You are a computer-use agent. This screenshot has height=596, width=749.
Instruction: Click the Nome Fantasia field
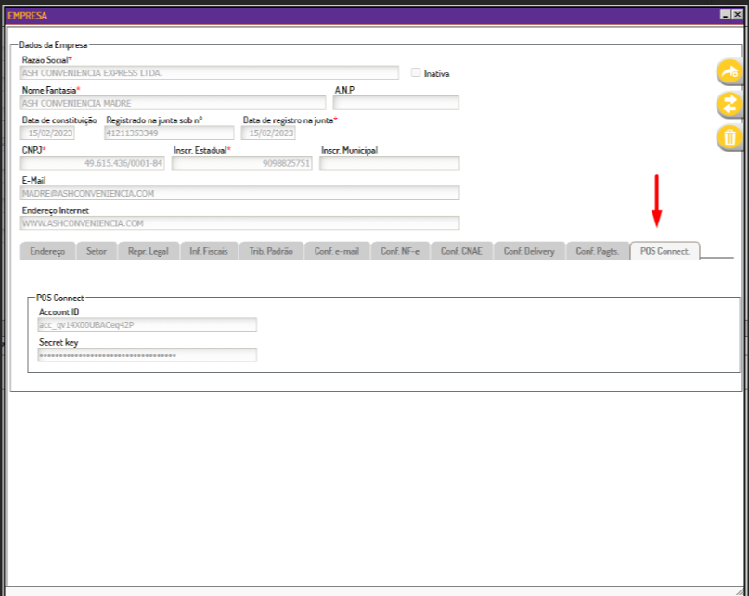click(x=173, y=103)
